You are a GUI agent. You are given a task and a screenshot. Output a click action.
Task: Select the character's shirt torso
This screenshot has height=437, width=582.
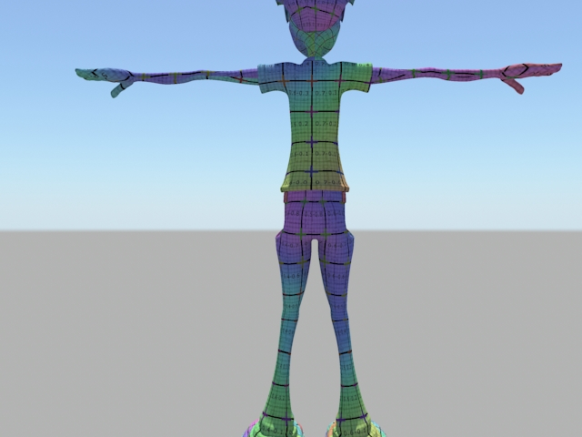tap(314, 127)
